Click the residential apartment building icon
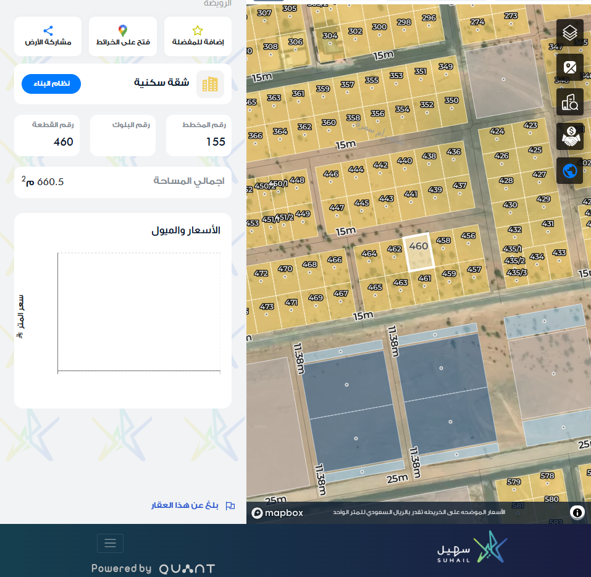This screenshot has height=577, width=591. [210, 84]
